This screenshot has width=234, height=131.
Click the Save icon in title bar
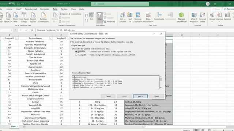click(x=18, y=4)
